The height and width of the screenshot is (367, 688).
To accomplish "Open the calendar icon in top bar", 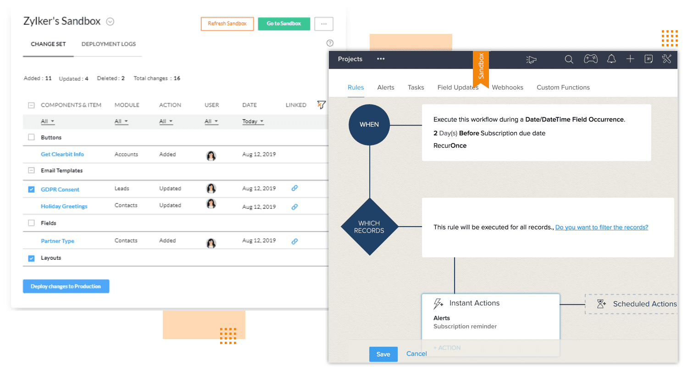I will [x=649, y=59].
